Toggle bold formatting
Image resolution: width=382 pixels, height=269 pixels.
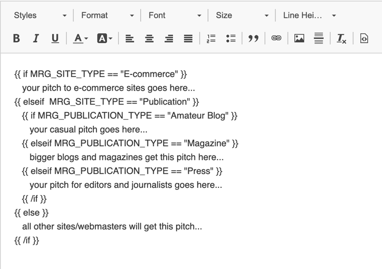click(16, 39)
